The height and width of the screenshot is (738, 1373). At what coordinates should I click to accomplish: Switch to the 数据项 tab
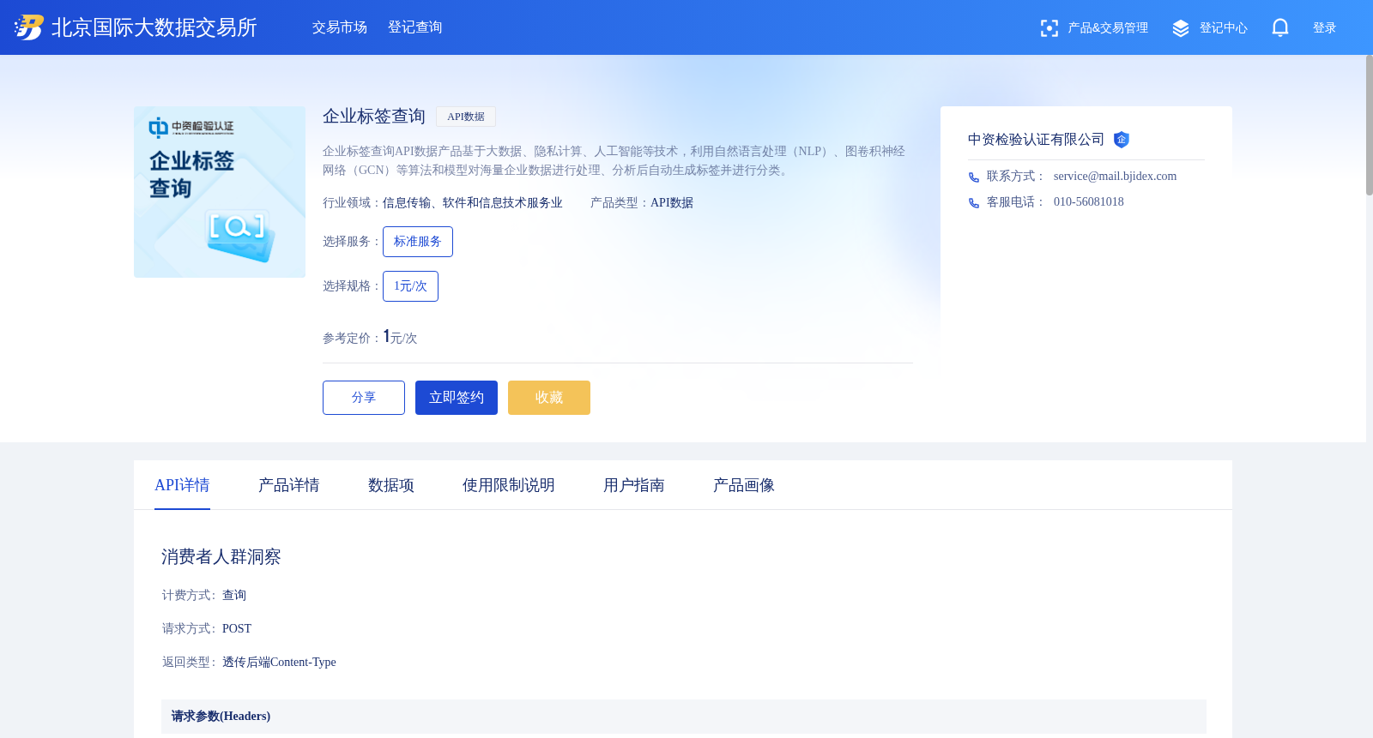391,485
